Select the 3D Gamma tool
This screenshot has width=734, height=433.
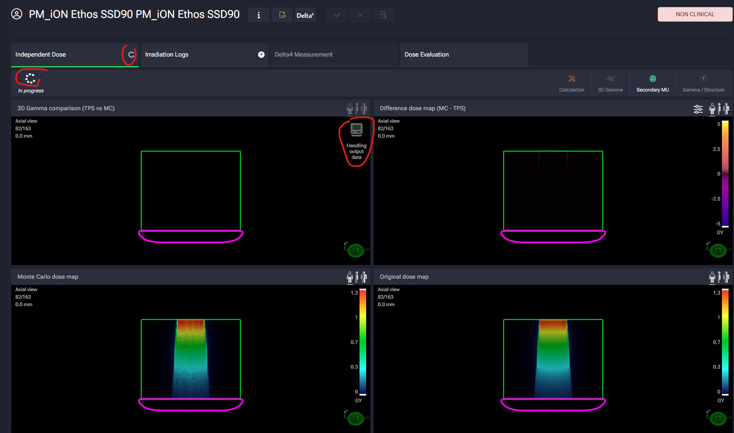(x=610, y=83)
